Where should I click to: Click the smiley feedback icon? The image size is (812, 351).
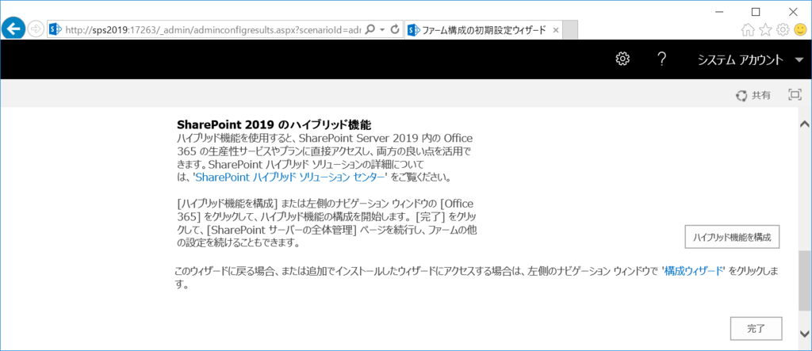(799, 30)
